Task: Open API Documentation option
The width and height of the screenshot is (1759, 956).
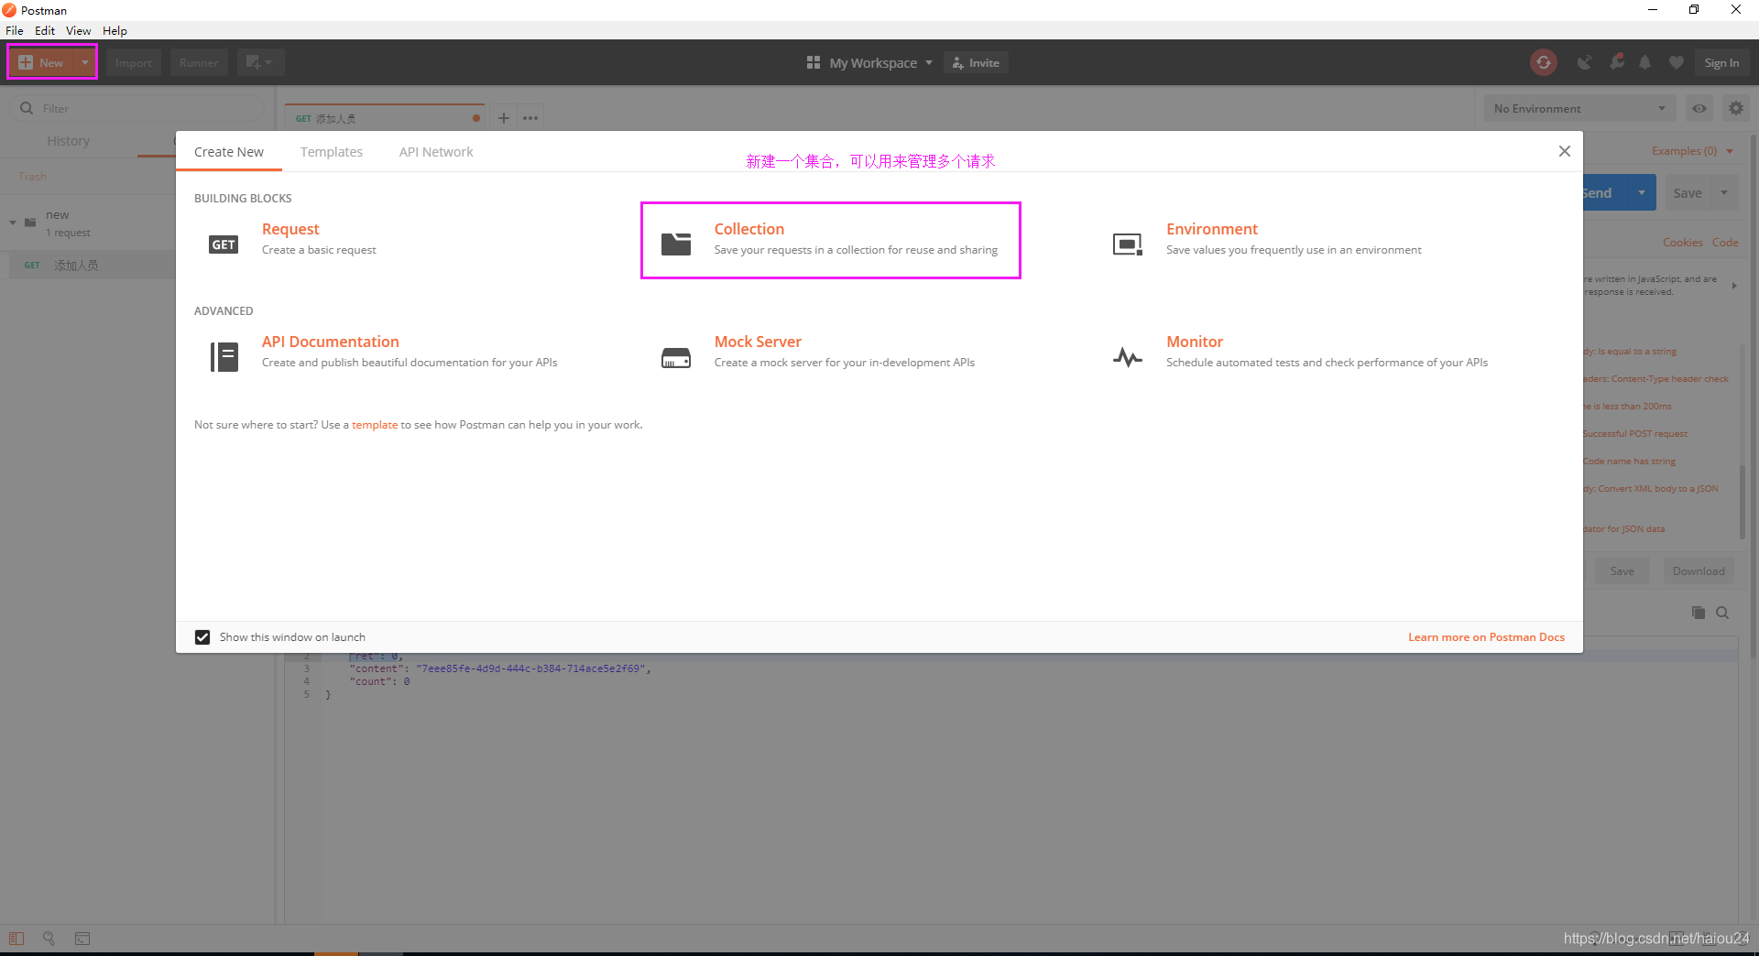Action: pos(330,342)
